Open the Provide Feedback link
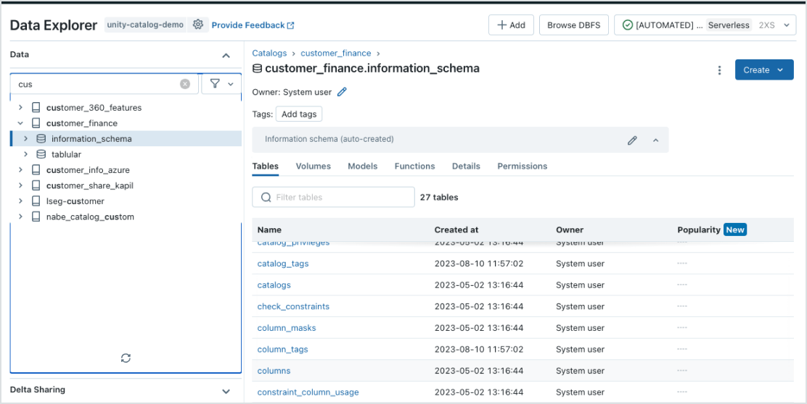 pos(253,25)
